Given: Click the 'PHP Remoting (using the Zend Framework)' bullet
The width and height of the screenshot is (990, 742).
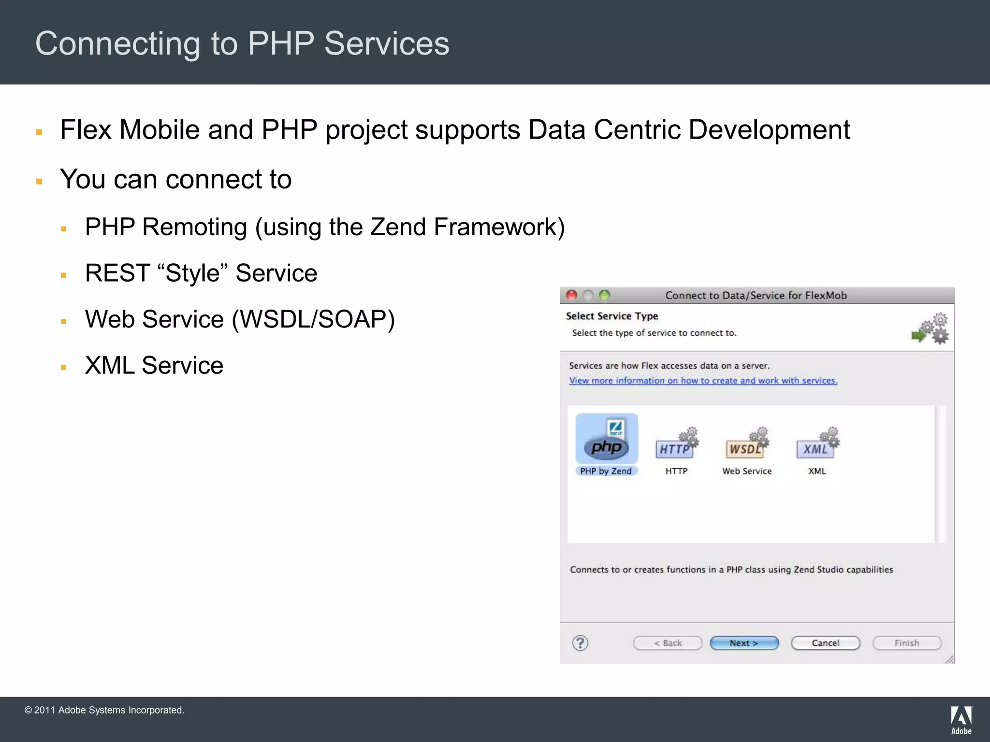Looking at the screenshot, I should (325, 227).
